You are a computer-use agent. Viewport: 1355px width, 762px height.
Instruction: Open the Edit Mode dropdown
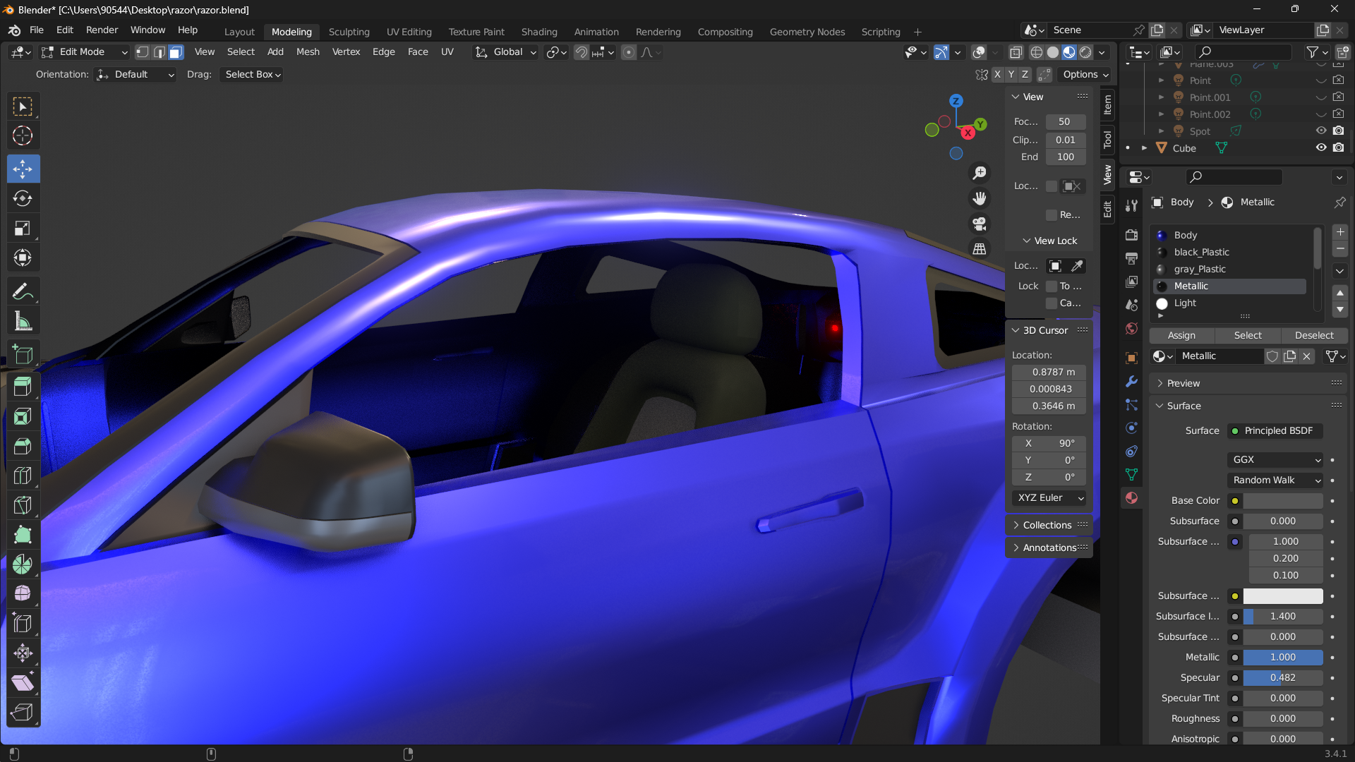click(85, 52)
